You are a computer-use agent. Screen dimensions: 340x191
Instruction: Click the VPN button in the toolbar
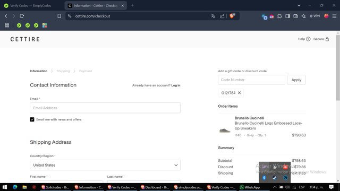click(314, 16)
